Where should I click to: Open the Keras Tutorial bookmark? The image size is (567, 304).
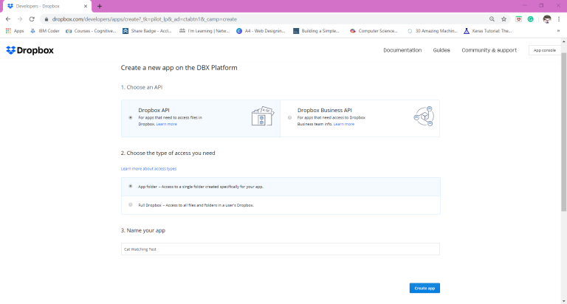488,31
